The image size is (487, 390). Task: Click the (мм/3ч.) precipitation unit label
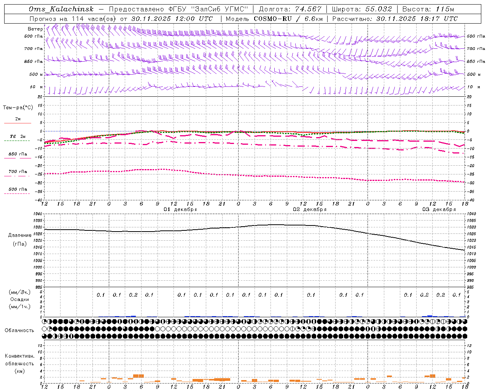20,292
